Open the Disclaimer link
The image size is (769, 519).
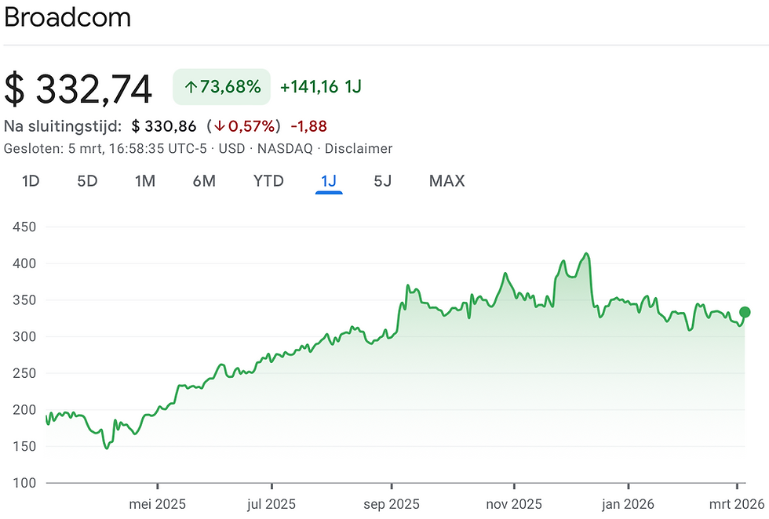coord(359,148)
